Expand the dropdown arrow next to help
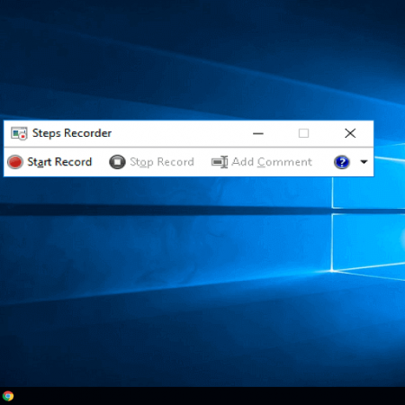Screen dimensions: 405x405 coord(364,162)
